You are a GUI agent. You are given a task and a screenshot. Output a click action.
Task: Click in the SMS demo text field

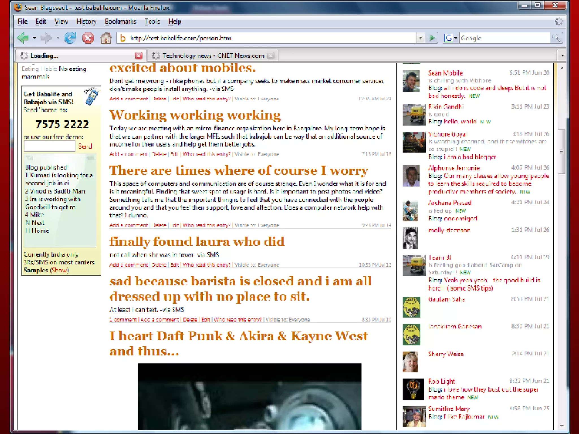pos(49,146)
